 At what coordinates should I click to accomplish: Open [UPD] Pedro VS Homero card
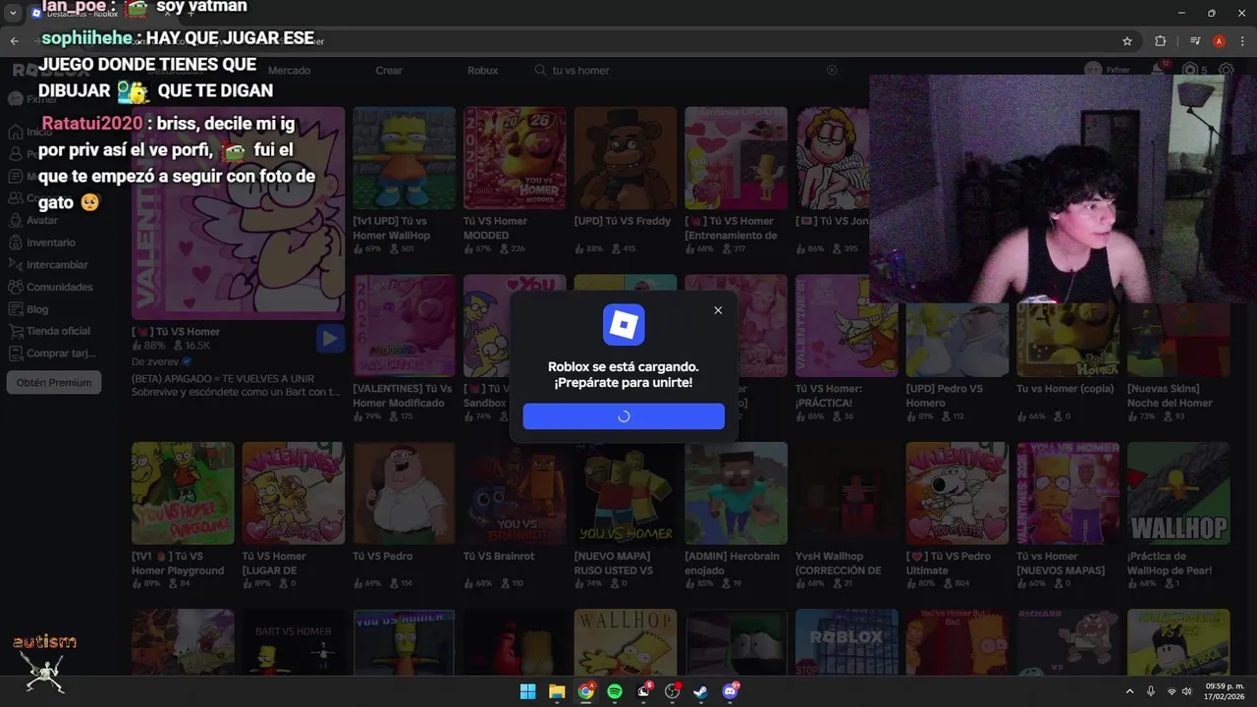[956, 355]
